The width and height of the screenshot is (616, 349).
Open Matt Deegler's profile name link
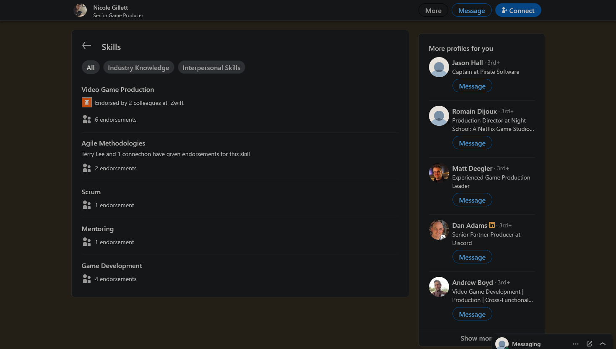pyautogui.click(x=472, y=168)
